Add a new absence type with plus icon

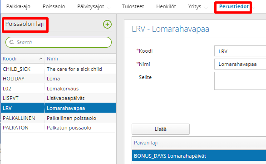[x=107, y=25]
